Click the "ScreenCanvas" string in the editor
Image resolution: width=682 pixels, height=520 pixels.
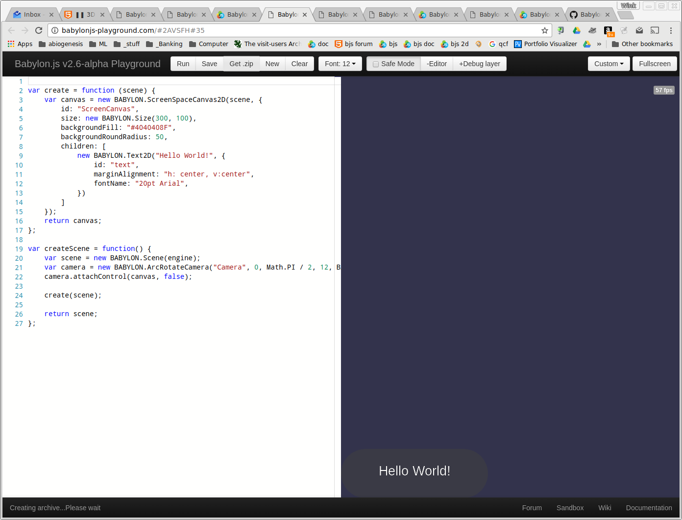click(x=106, y=109)
